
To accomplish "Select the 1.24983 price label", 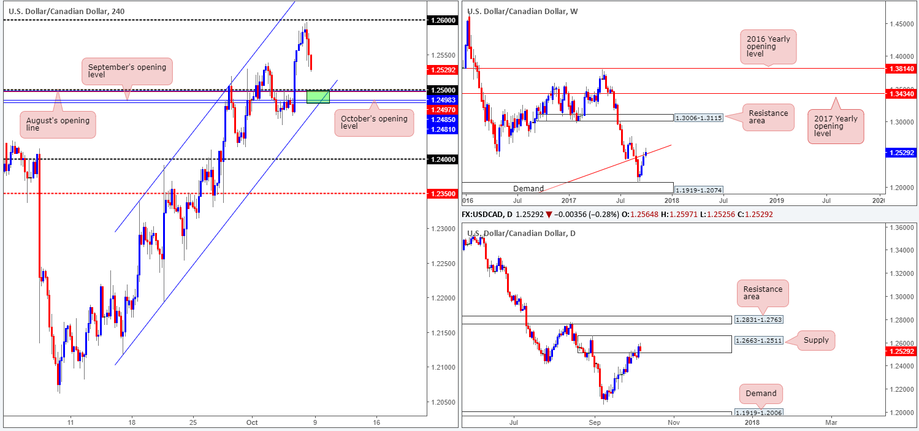I will tap(441, 99).
